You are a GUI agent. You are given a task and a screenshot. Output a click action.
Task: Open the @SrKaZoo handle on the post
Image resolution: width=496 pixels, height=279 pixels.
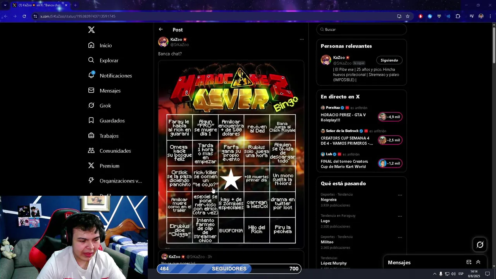point(179,45)
